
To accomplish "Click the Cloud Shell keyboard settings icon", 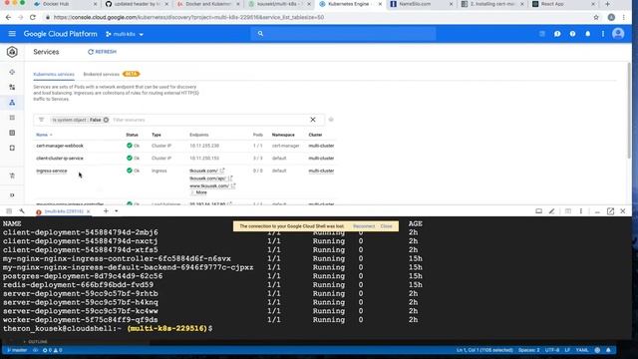I will [x=9, y=211].
